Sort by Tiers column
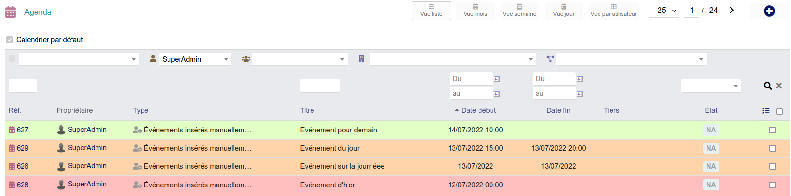This screenshot has height=196, width=791. pos(611,110)
